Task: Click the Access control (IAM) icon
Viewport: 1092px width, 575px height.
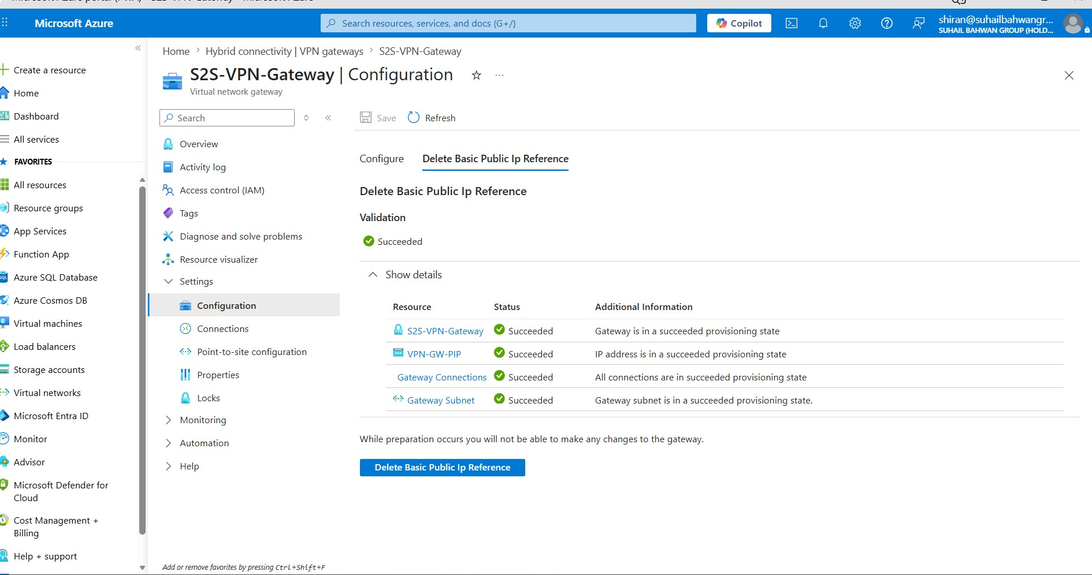Action: 168,190
